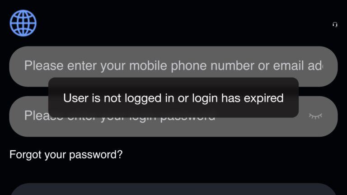Activate the phone number input field
The width and height of the screenshot is (347, 195).
pos(173,66)
